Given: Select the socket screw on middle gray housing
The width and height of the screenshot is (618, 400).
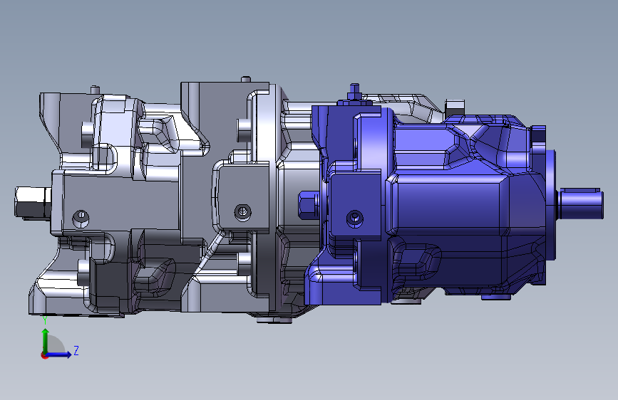Looking at the screenshot, I should [243, 212].
